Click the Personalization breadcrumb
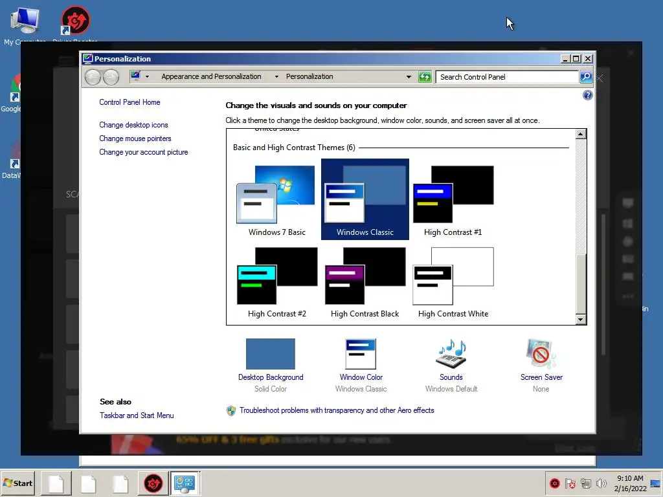Image resolution: width=663 pixels, height=497 pixels. pyautogui.click(x=309, y=76)
